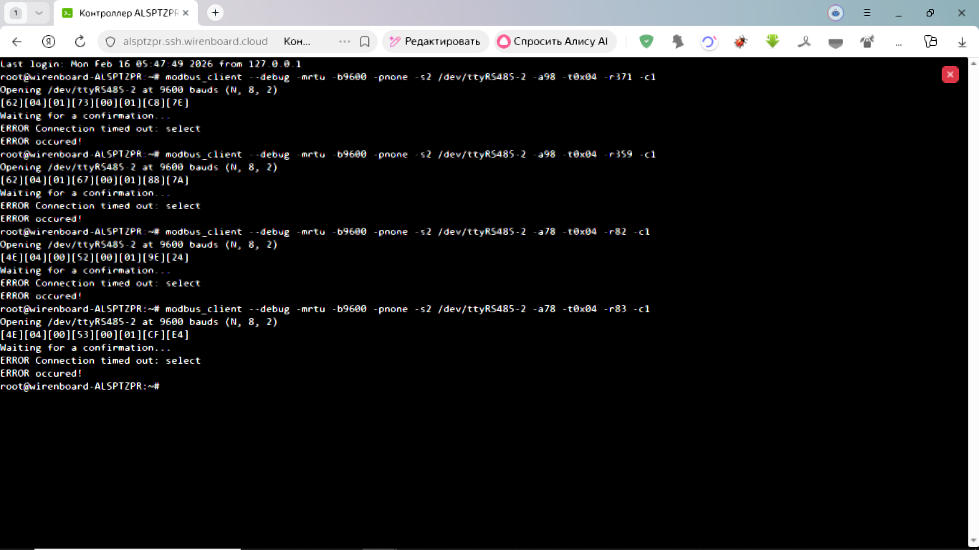Click the bytes line [62][04][01][73][00][01][C8][7E]
The height and width of the screenshot is (550, 979).
pos(95,102)
